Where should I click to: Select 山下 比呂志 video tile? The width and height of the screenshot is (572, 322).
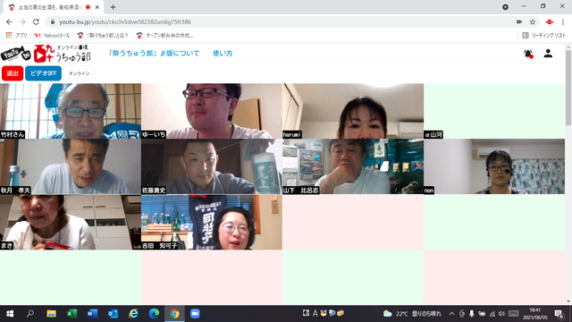(353, 166)
